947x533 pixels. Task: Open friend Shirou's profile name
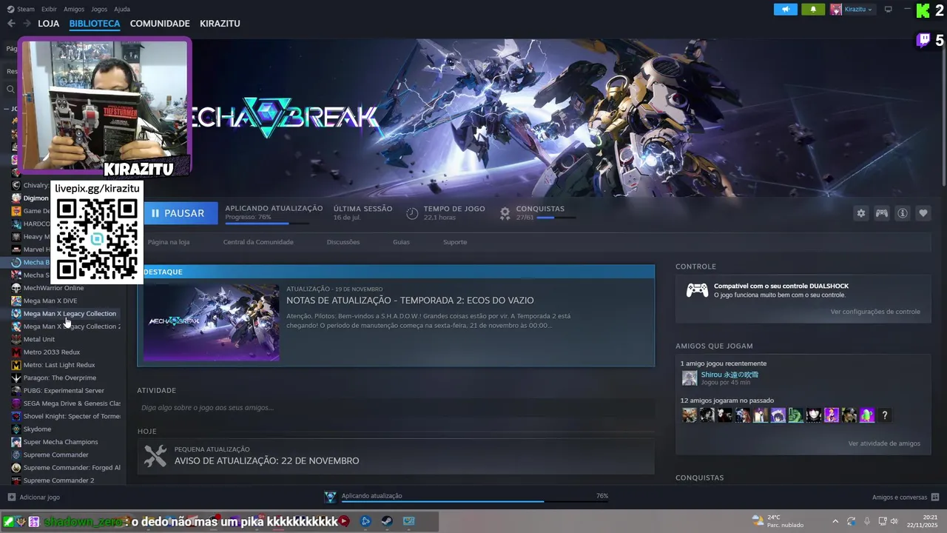point(729,375)
